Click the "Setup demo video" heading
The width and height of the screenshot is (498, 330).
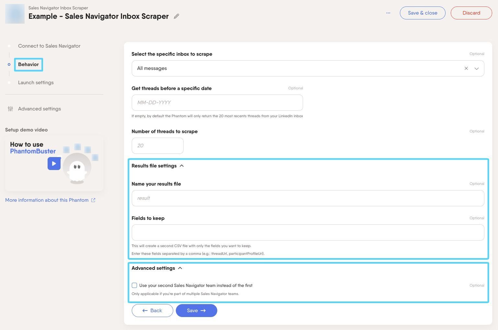point(27,130)
